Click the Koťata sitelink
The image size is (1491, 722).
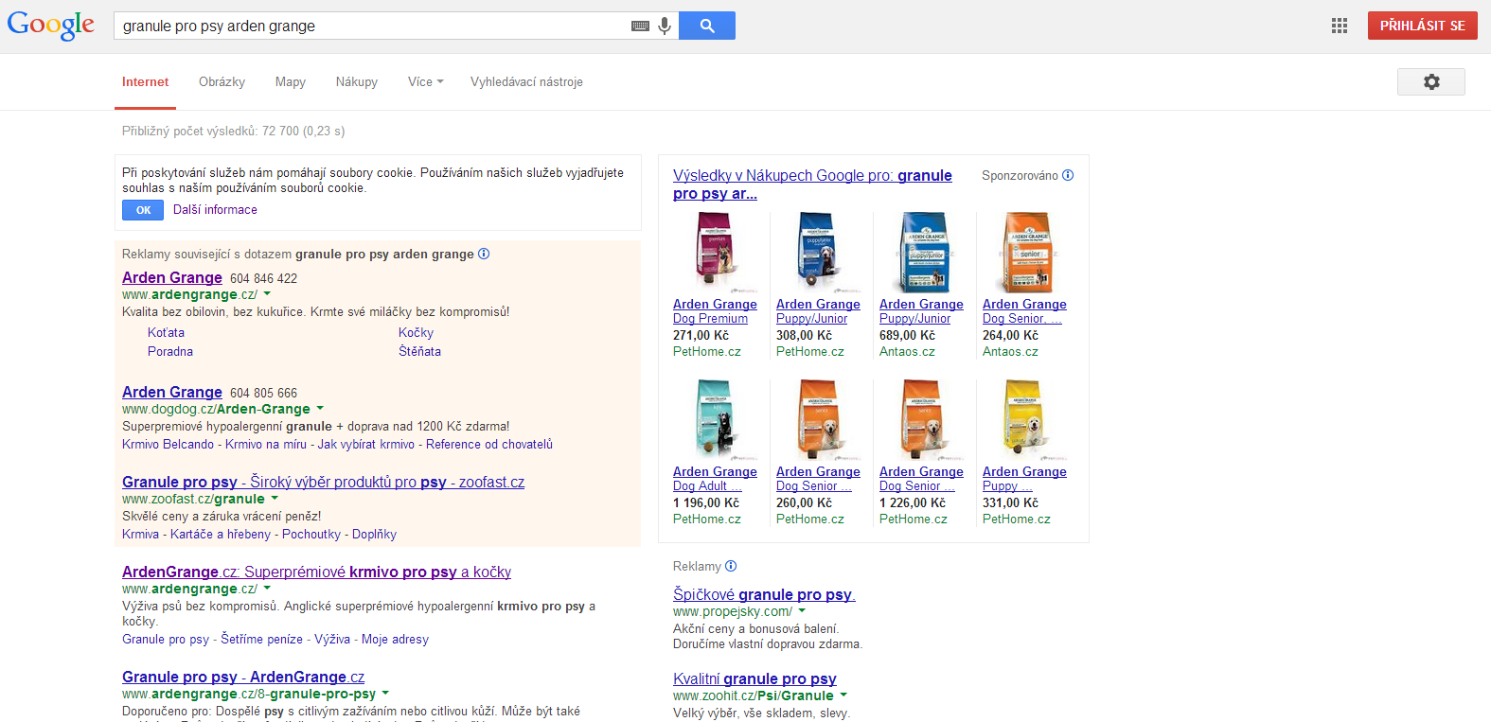coord(166,333)
